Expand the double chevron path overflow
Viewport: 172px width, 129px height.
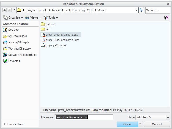(x=24, y=10)
